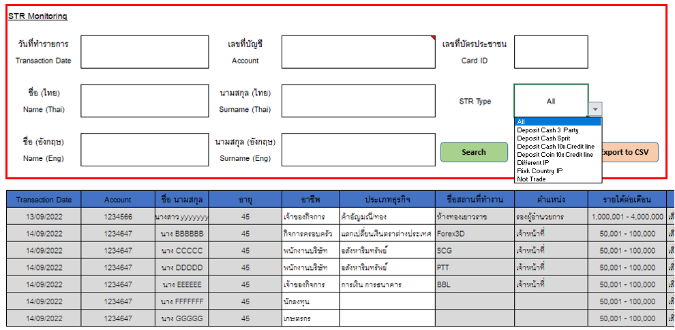
Task: Click the Transaction Date column header
Action: click(44, 200)
